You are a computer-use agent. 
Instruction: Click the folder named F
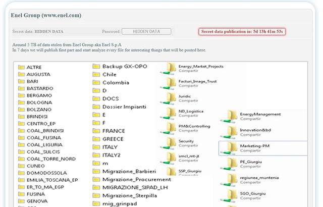tap(104, 123)
